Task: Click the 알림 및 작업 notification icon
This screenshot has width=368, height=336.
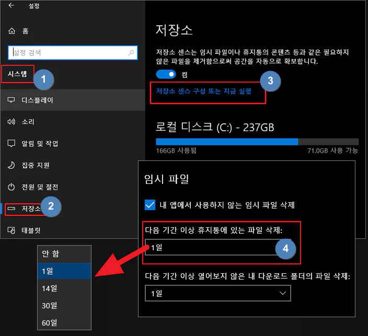Action: 11,143
